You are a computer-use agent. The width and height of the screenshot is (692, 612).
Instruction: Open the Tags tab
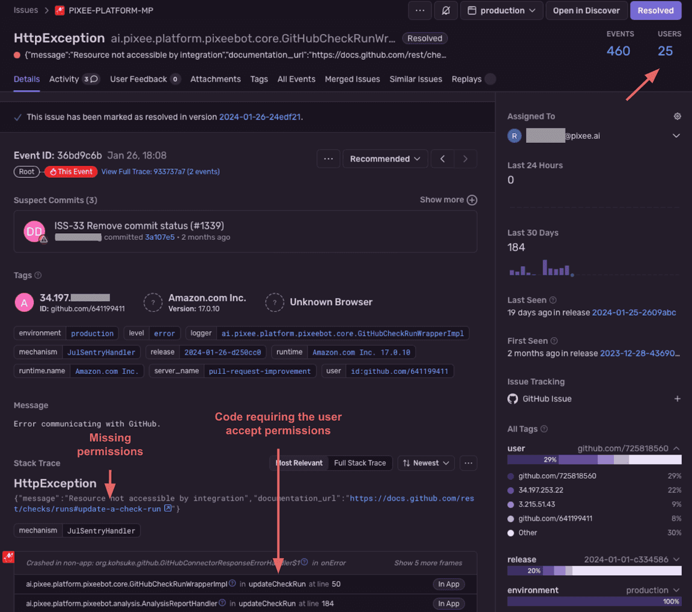click(259, 79)
